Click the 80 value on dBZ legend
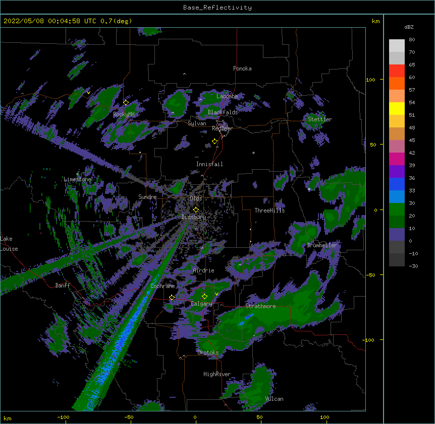This screenshot has width=435, height=424. coord(412,40)
